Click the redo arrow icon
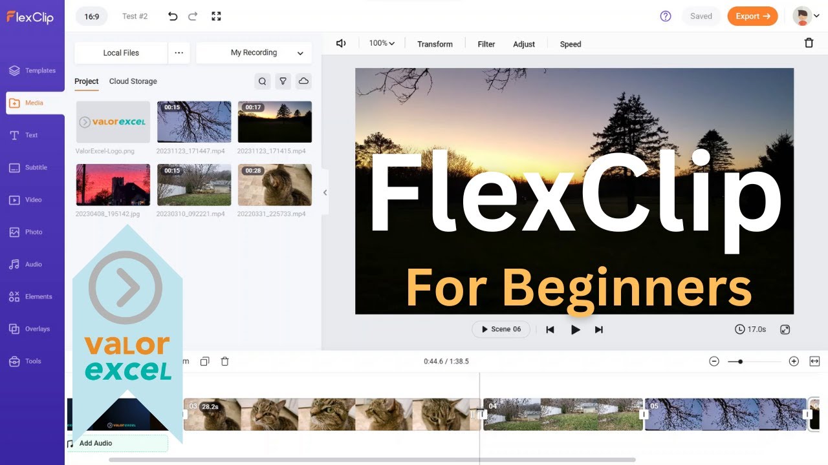The image size is (828, 465). pyautogui.click(x=193, y=16)
